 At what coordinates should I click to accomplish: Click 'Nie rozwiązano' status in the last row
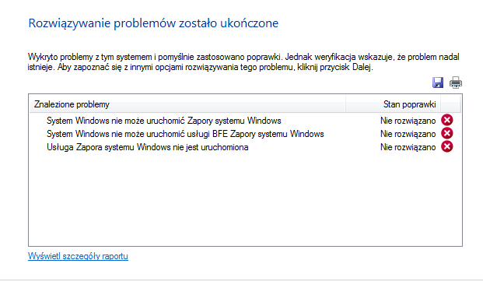(x=408, y=147)
